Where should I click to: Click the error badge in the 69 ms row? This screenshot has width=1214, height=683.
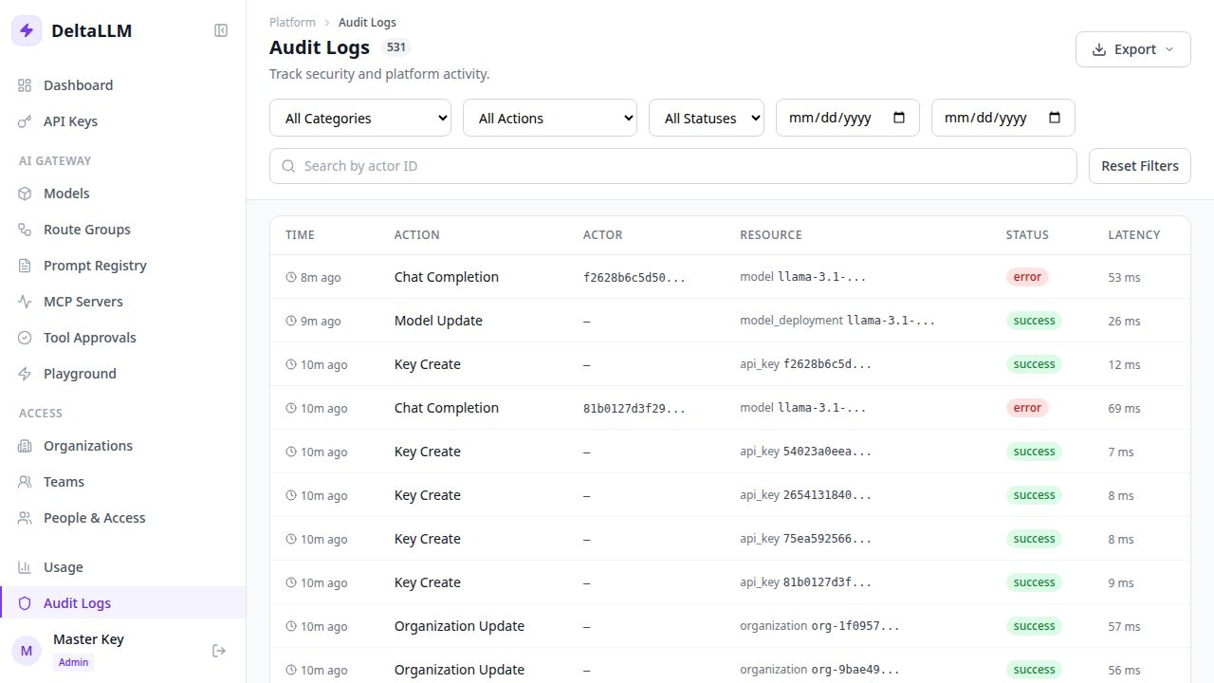(x=1027, y=408)
